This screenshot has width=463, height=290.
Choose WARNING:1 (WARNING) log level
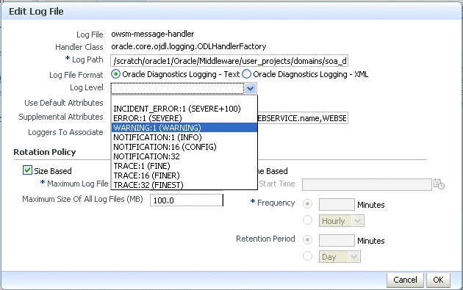(x=184, y=128)
